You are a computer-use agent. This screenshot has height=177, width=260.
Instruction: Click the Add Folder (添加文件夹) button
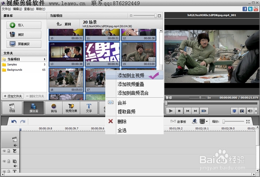(x=13, y=96)
